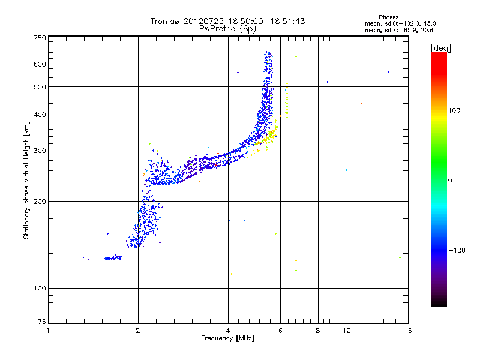Click the colorbar label '0'
The height and width of the screenshot is (360, 480).
coord(450,181)
